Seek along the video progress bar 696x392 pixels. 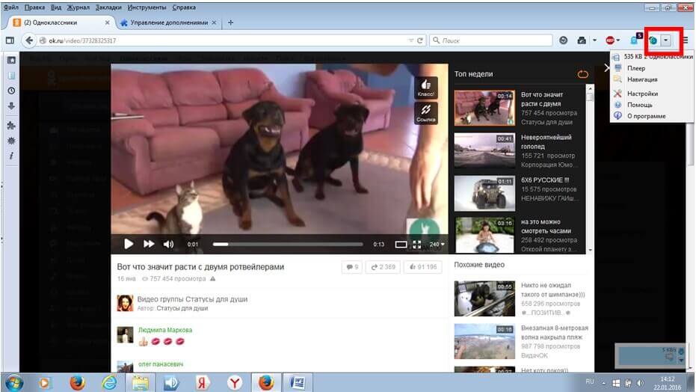292,244
